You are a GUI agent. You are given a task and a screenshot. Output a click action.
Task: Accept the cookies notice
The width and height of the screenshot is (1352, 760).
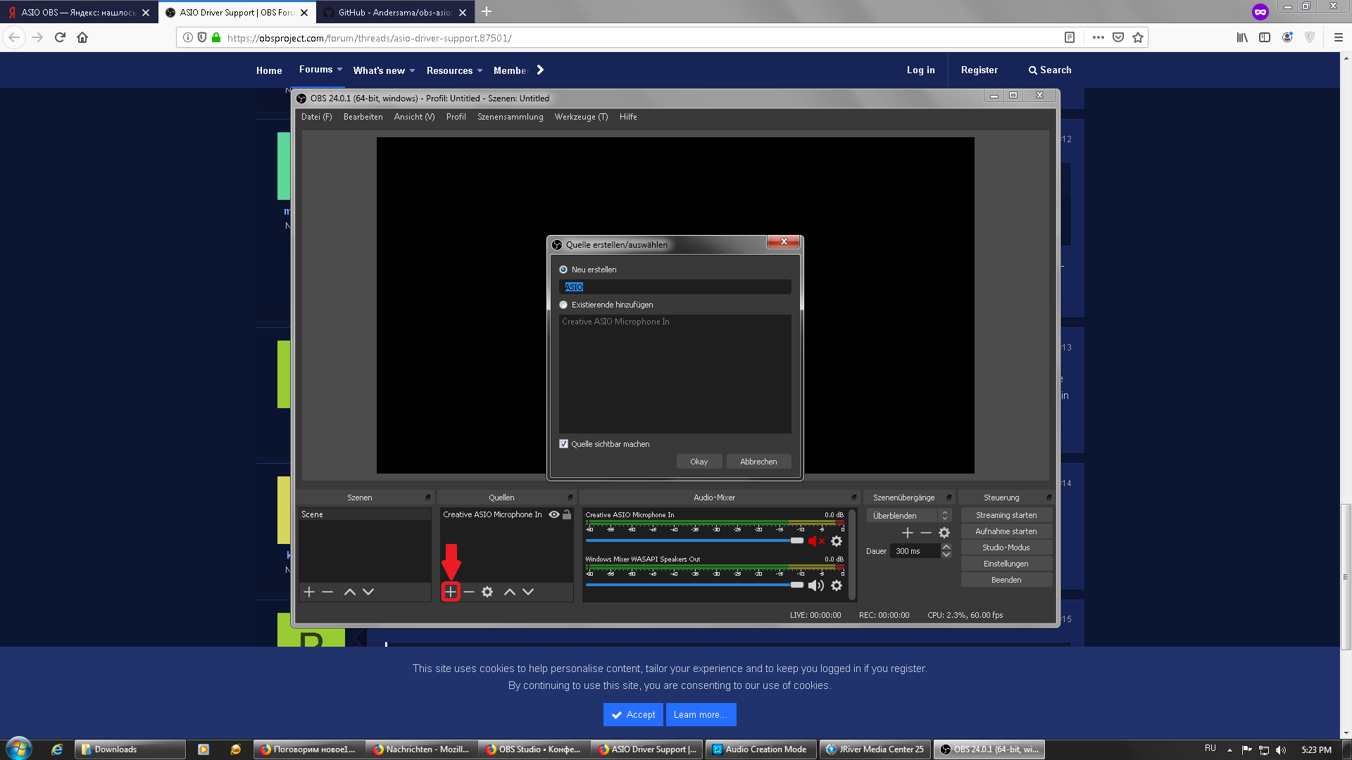(x=633, y=714)
